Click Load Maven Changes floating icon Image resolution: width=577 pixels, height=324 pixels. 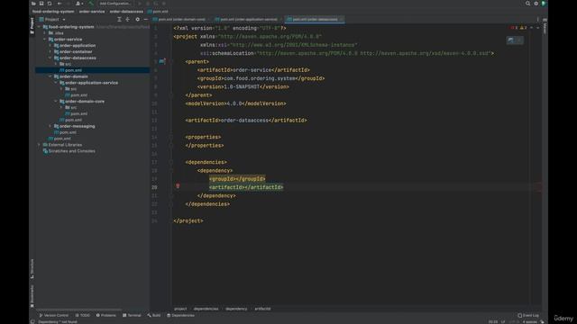coord(511,40)
